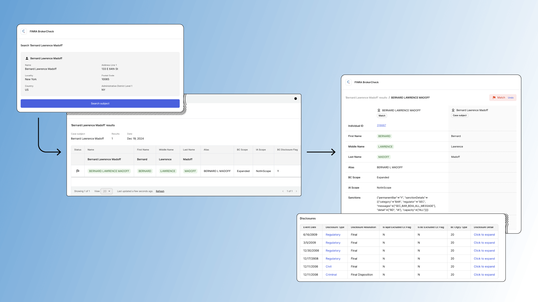Click Showing 1 of 1 footer text

[x=82, y=191]
